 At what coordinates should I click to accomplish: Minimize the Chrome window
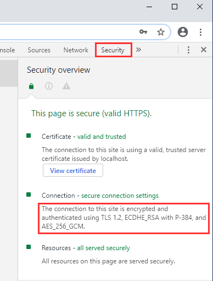coord(149,7)
